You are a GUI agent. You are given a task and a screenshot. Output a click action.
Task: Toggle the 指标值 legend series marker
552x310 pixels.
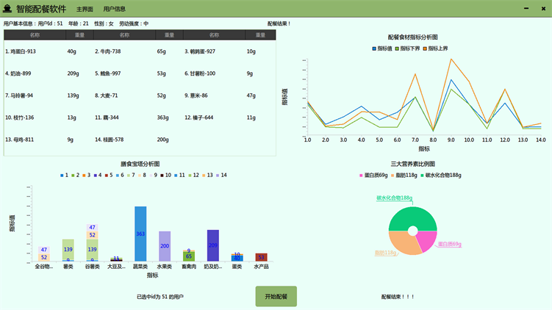click(374, 48)
